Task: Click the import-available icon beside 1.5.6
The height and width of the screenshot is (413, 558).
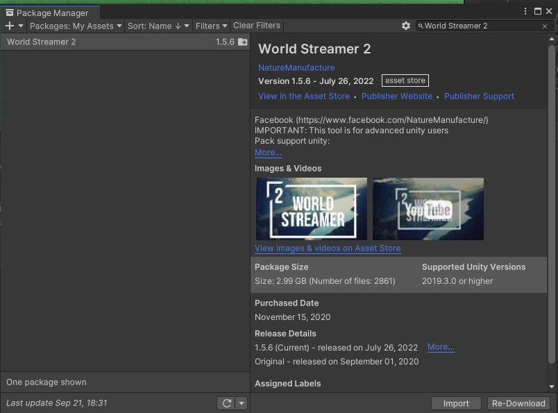Action: pyautogui.click(x=243, y=42)
